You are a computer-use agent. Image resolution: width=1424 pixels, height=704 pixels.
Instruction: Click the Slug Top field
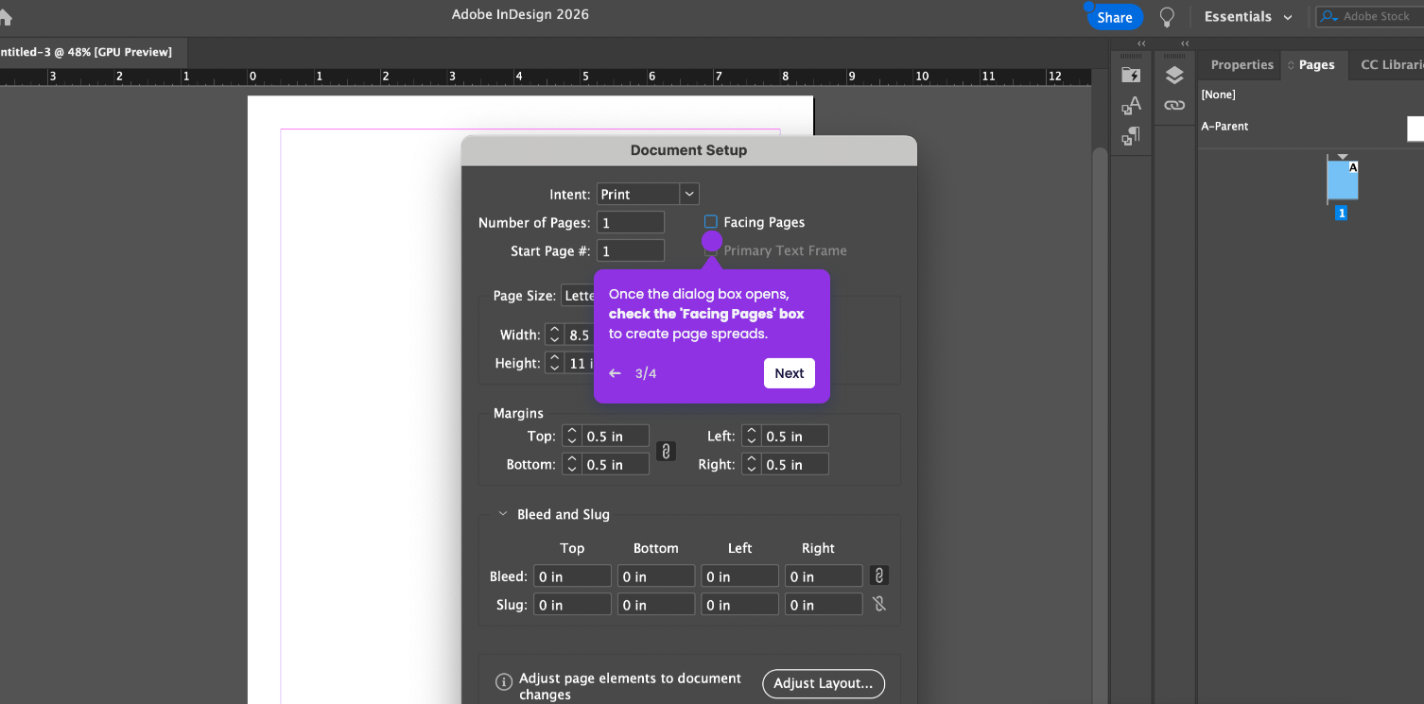(572, 604)
